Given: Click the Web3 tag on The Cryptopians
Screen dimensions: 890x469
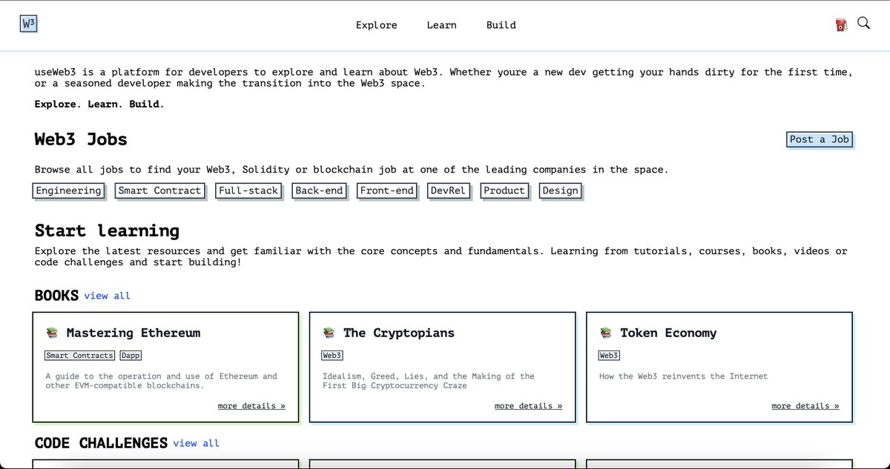Looking at the screenshot, I should (332, 356).
